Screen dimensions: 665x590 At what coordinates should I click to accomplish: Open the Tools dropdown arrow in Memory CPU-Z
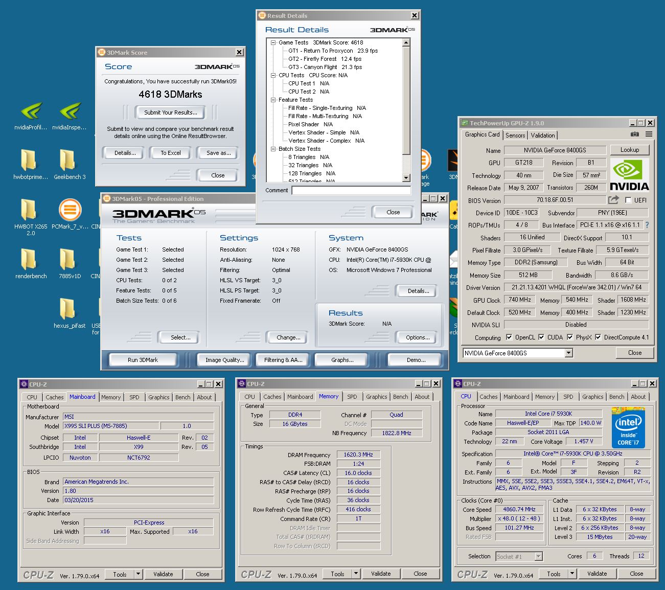356,574
